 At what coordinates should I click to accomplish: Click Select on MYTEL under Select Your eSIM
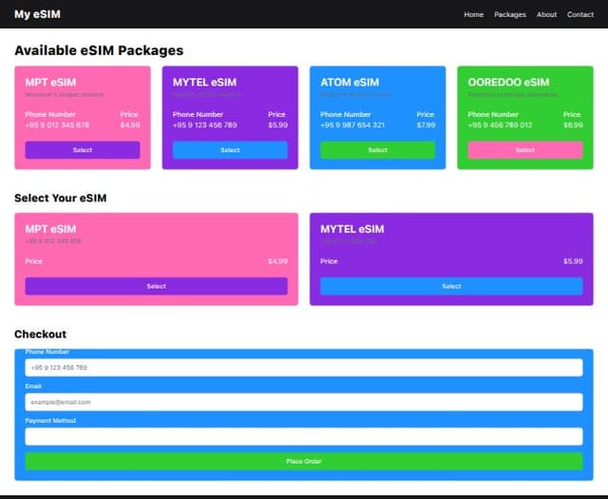pyautogui.click(x=451, y=286)
